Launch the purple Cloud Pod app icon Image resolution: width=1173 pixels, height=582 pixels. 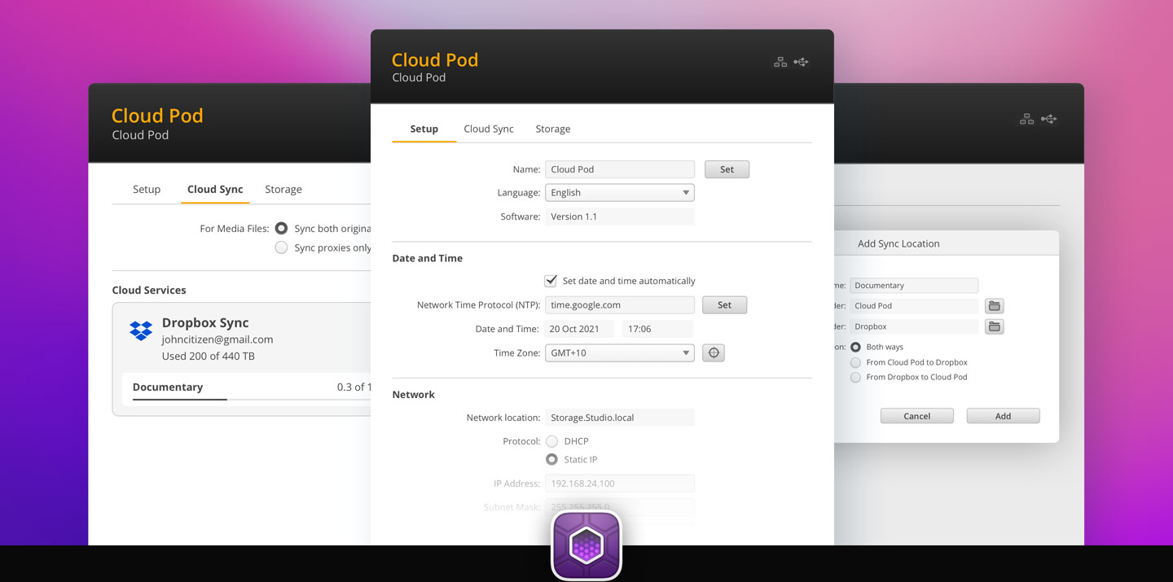tap(586, 543)
